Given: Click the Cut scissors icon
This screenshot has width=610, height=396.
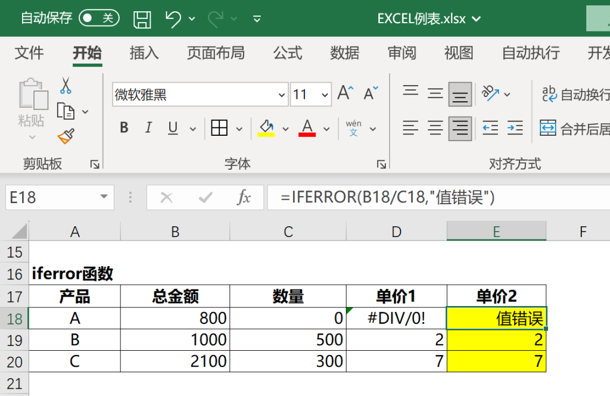Looking at the screenshot, I should pyautogui.click(x=66, y=83).
